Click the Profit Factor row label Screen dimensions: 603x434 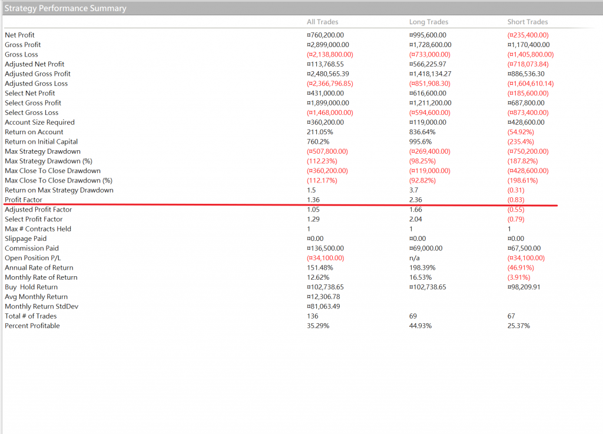(x=24, y=200)
